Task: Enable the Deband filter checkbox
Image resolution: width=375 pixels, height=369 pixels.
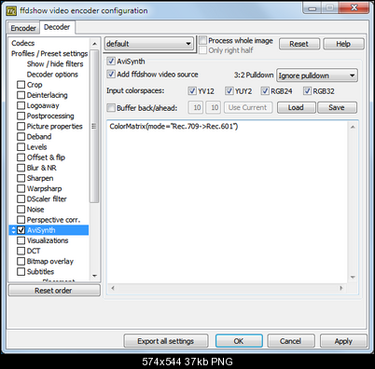Action: (21, 136)
